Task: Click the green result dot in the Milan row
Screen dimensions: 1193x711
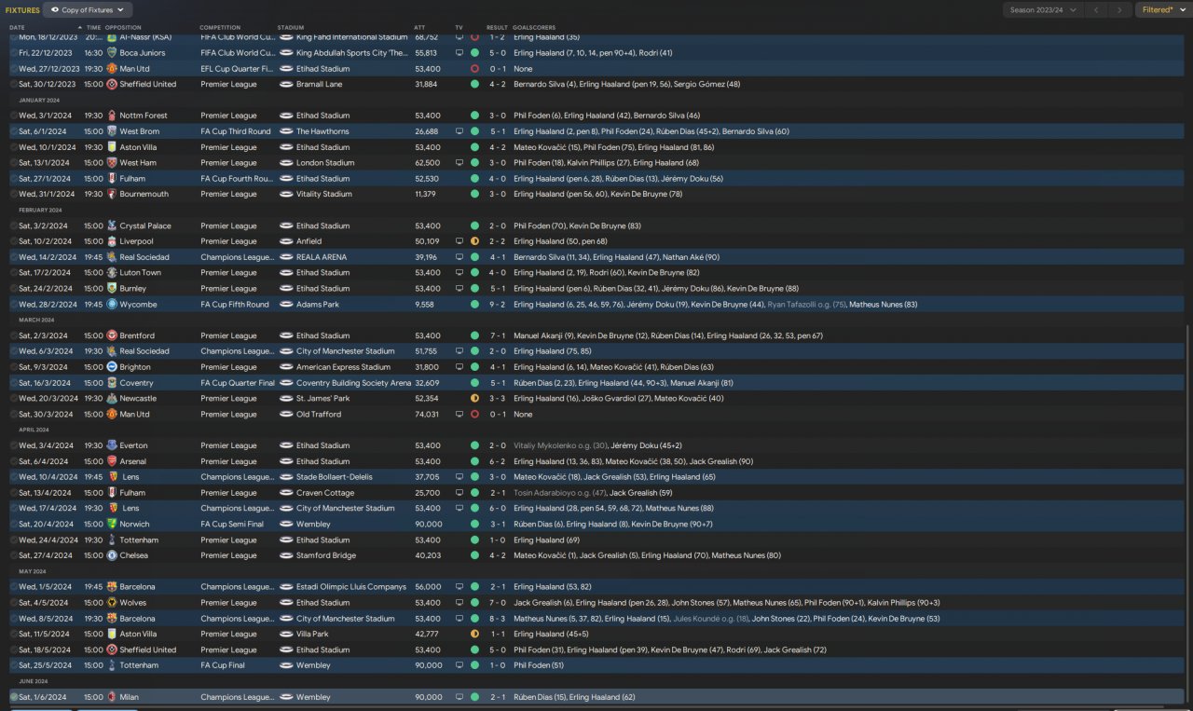Action: [x=474, y=697]
